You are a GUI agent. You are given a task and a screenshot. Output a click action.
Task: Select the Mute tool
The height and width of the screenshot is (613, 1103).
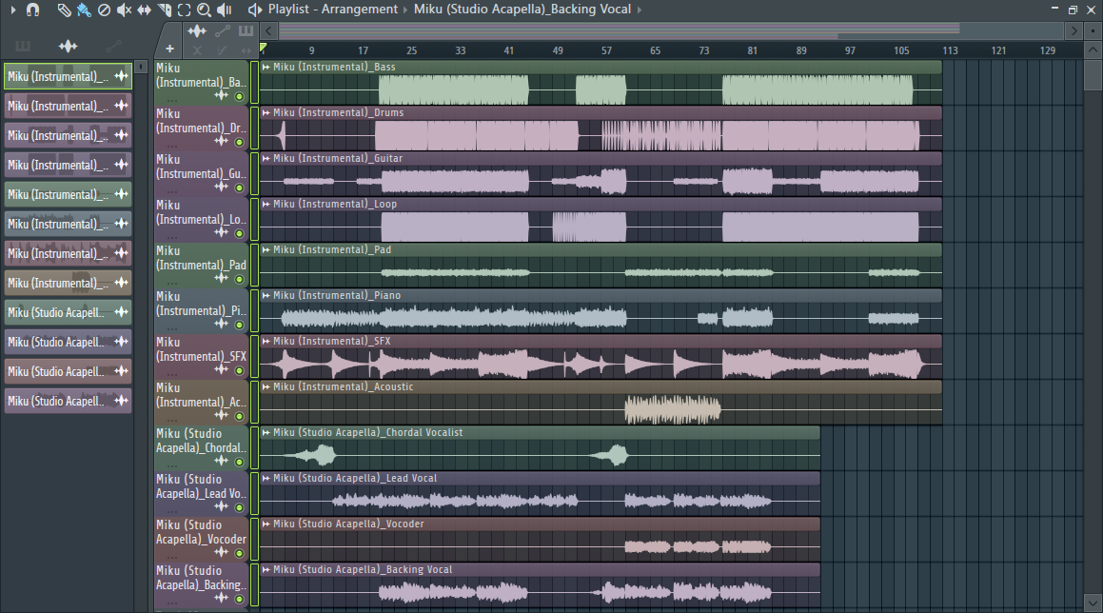click(124, 10)
